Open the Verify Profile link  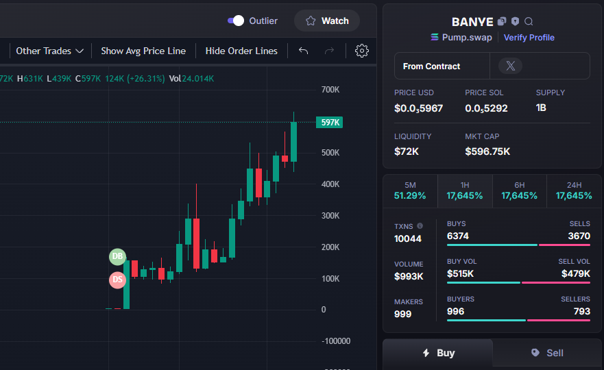(529, 38)
